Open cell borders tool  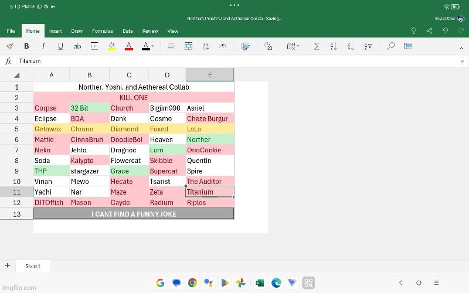[x=94, y=46]
